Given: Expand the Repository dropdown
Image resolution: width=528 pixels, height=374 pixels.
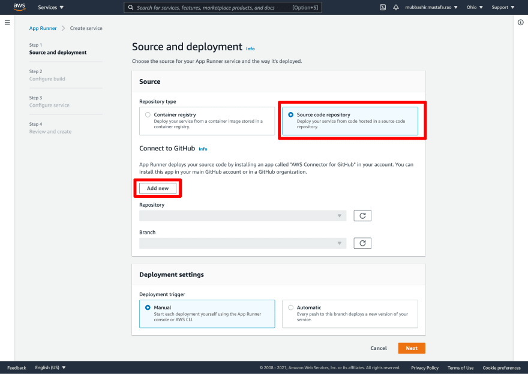Looking at the screenshot, I should click(242, 216).
